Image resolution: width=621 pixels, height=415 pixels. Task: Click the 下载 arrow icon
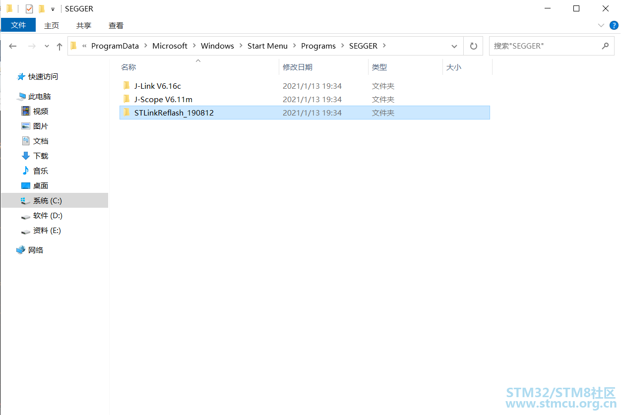tap(26, 156)
